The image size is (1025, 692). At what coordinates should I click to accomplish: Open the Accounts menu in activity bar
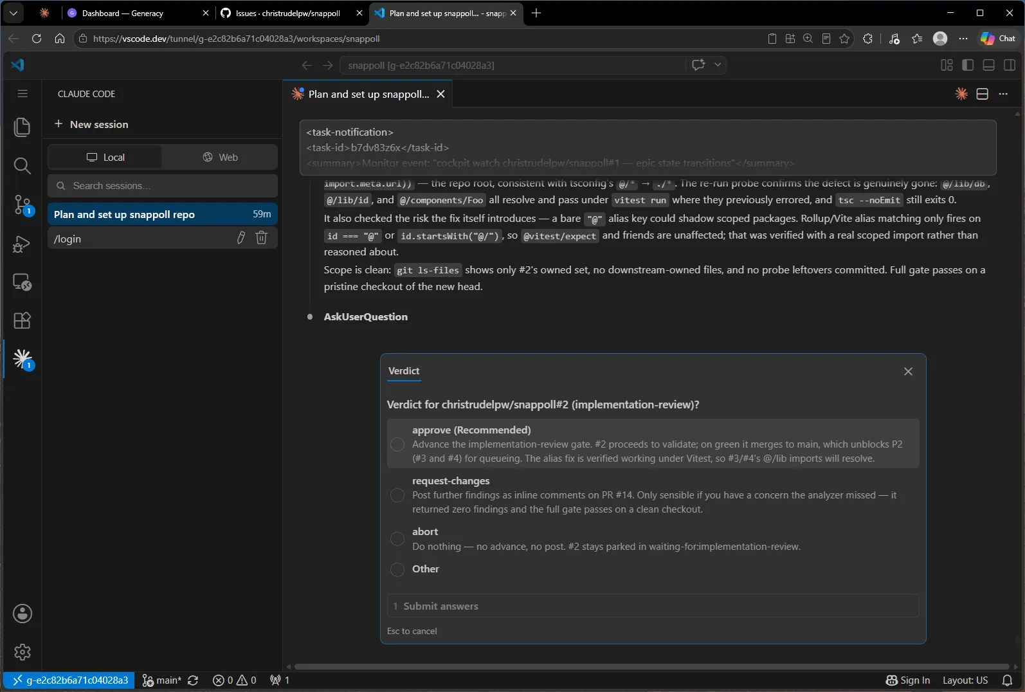click(23, 614)
